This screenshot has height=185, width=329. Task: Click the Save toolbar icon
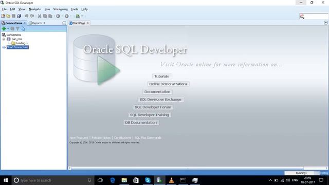13,16
